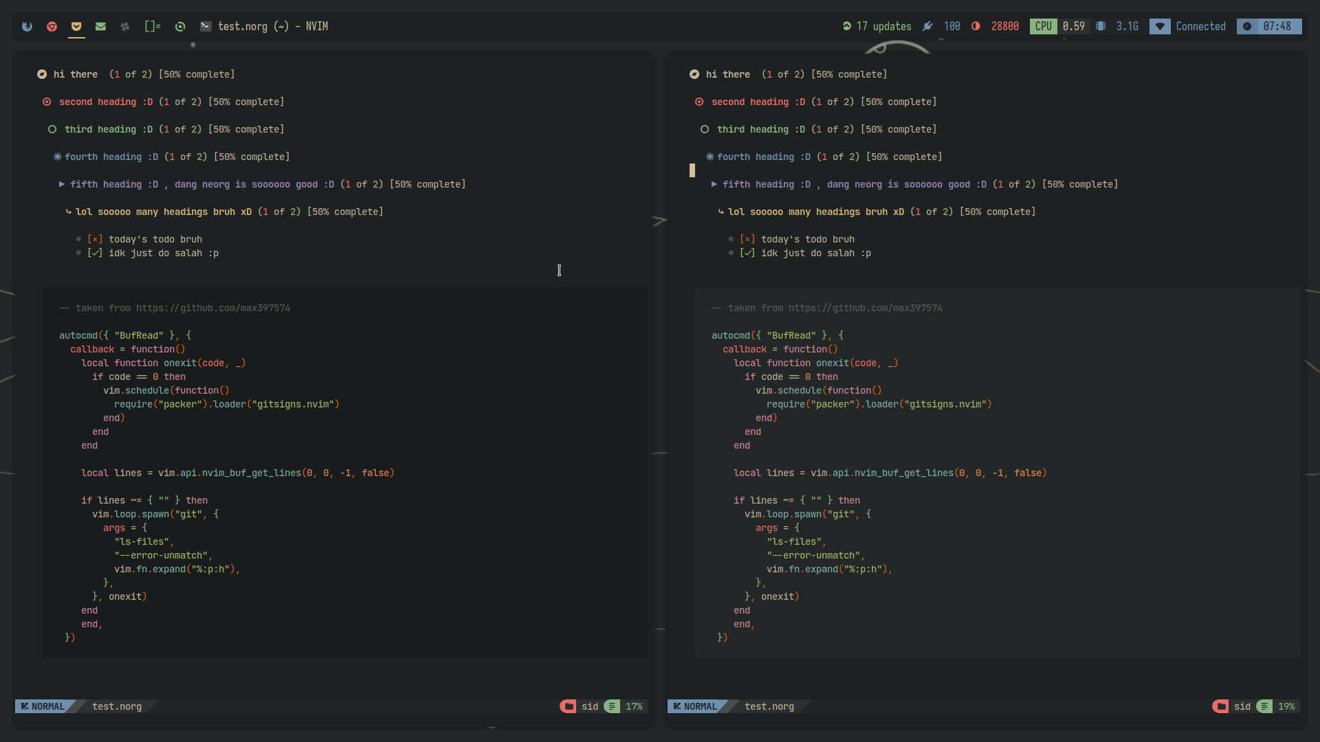Collapse the 'fourth heading :D' section marker

pyautogui.click(x=56, y=157)
